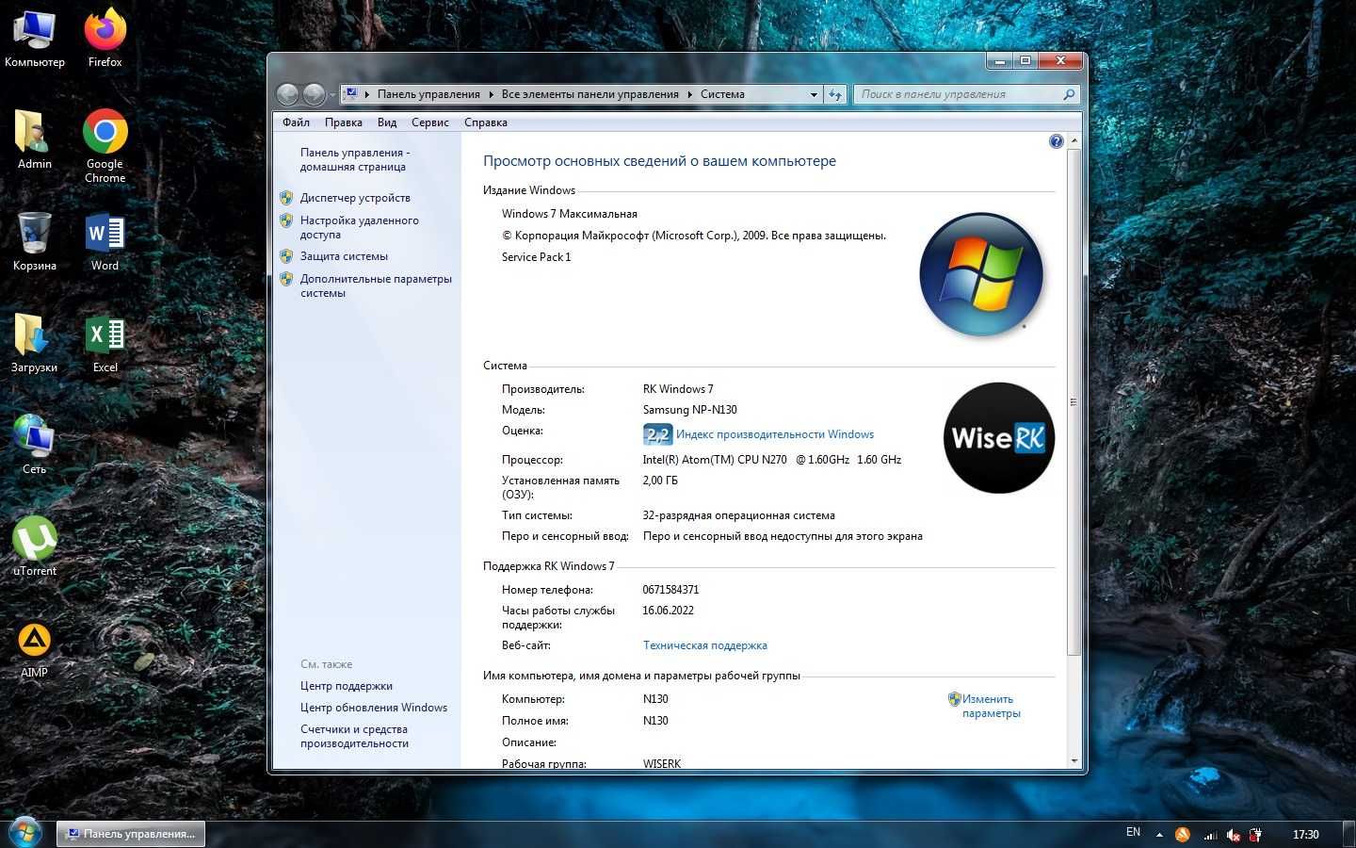
Task: Click the Система breadcrumb segment
Action: pyautogui.click(x=722, y=94)
